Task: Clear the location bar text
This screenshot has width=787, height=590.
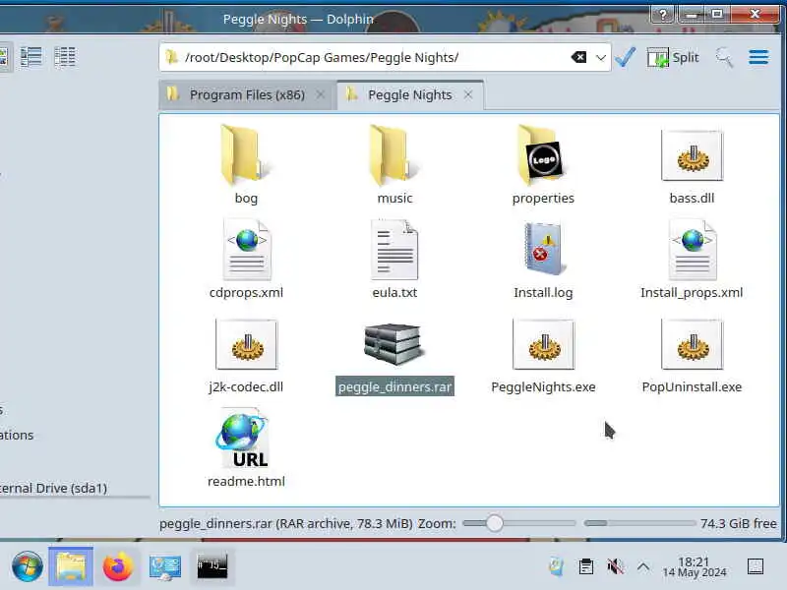Action: click(578, 57)
